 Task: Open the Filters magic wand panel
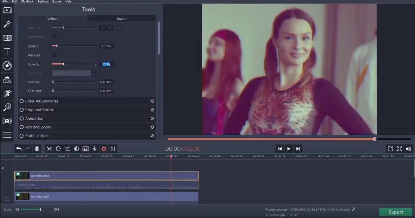click(7, 24)
